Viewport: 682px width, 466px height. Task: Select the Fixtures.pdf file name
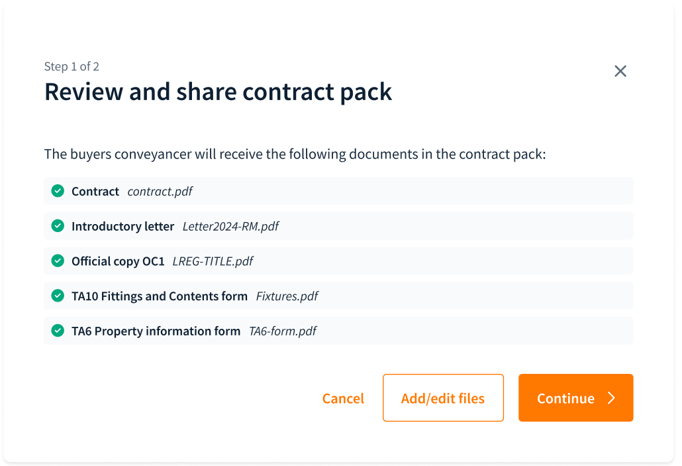coord(287,296)
